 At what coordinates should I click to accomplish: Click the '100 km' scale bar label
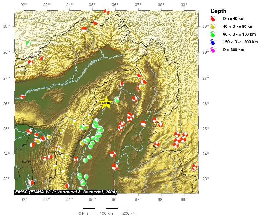(x=106, y=213)
